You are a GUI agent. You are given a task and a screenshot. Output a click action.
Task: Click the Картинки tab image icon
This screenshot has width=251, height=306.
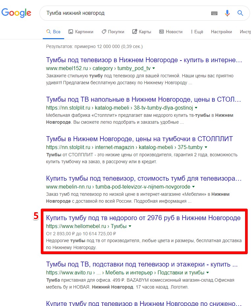coord(70,32)
